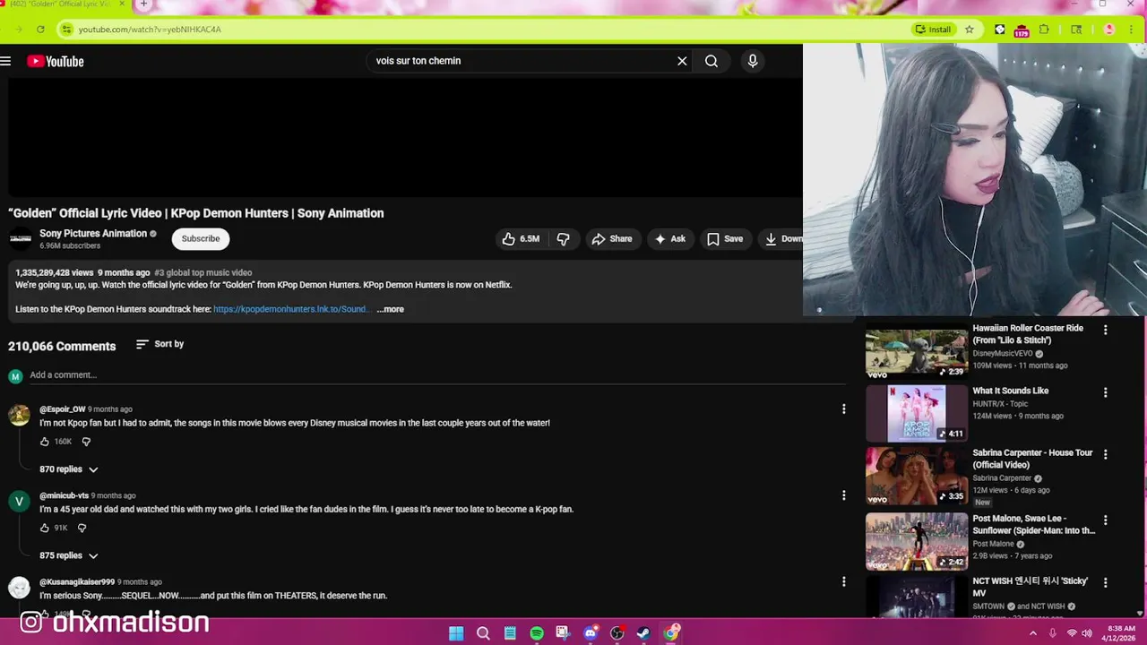Open the YouTube hamburger guide menu
The image size is (1147, 645).
[x=5, y=61]
